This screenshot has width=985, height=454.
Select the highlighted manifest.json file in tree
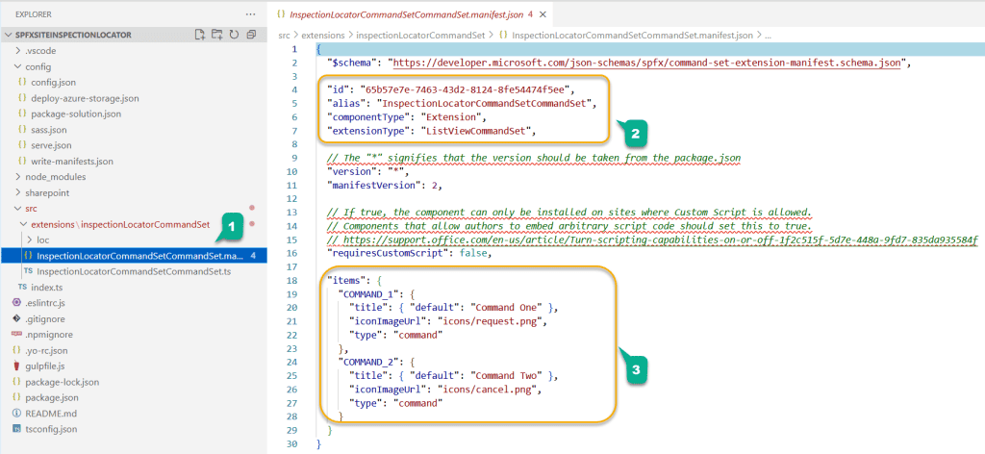point(134,256)
